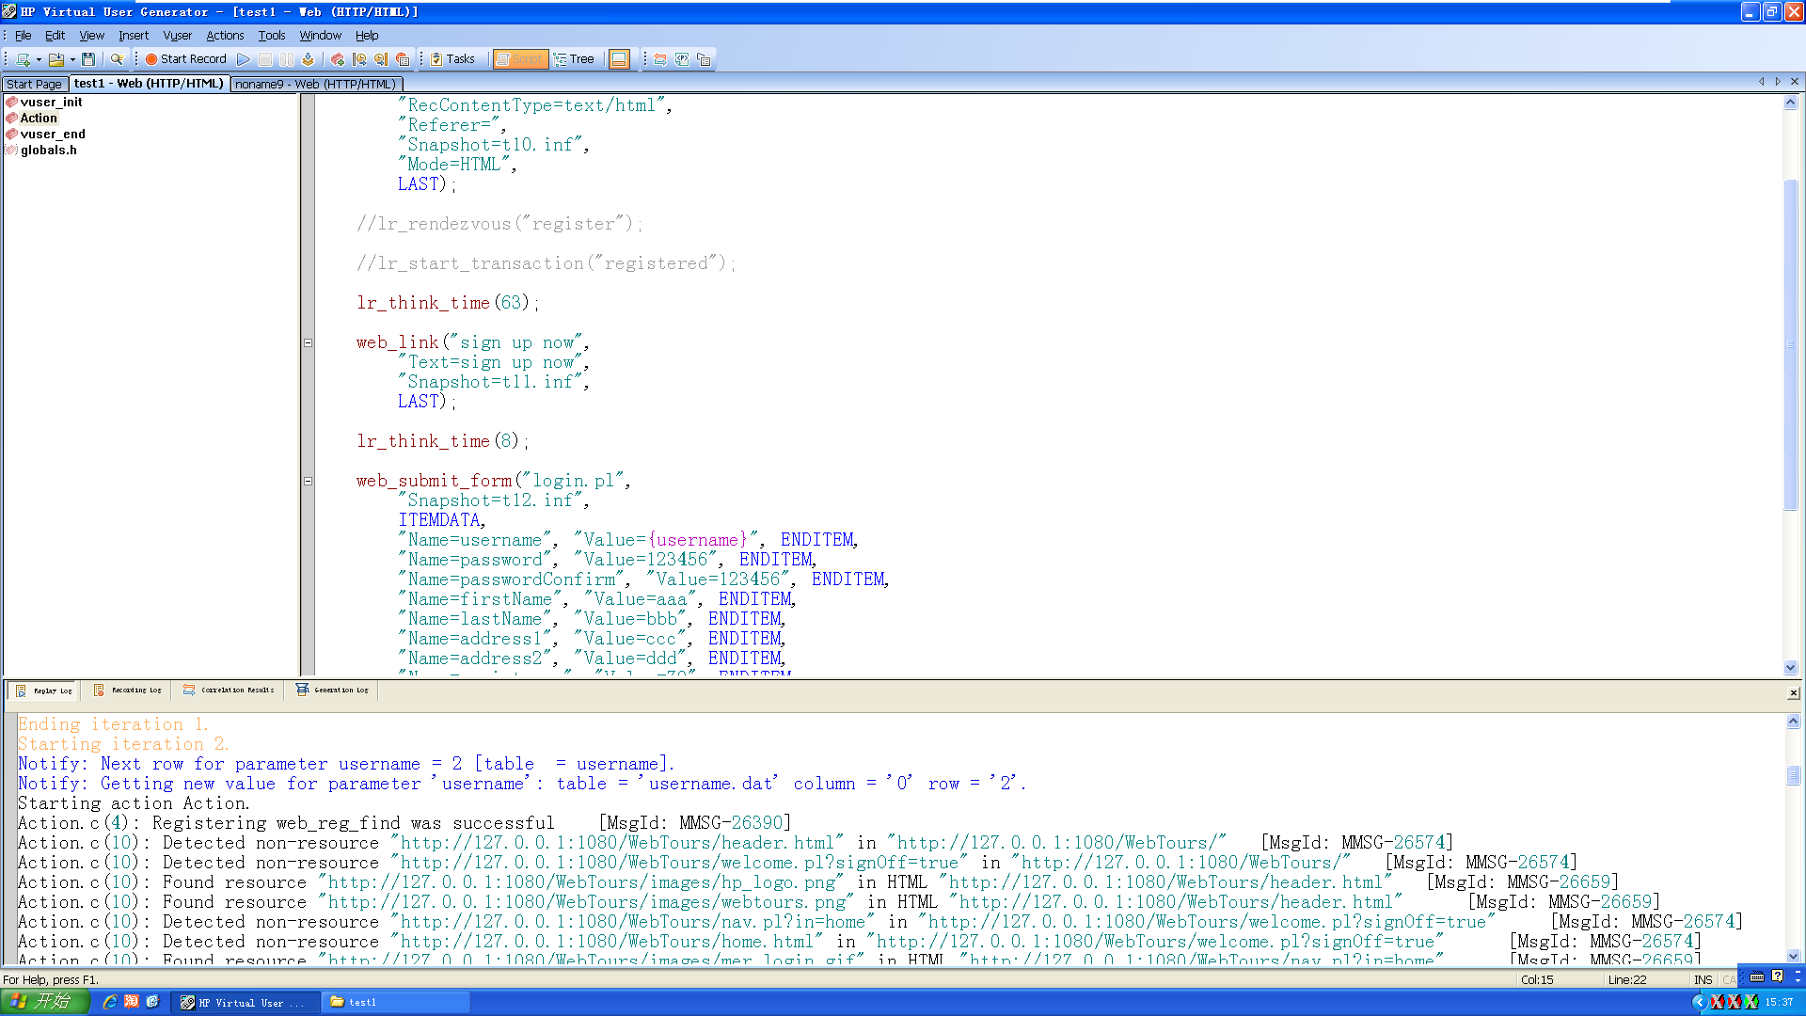Image resolution: width=1806 pixels, height=1016 pixels.
Task: Click the scan for correlations icon
Action: pos(660,59)
